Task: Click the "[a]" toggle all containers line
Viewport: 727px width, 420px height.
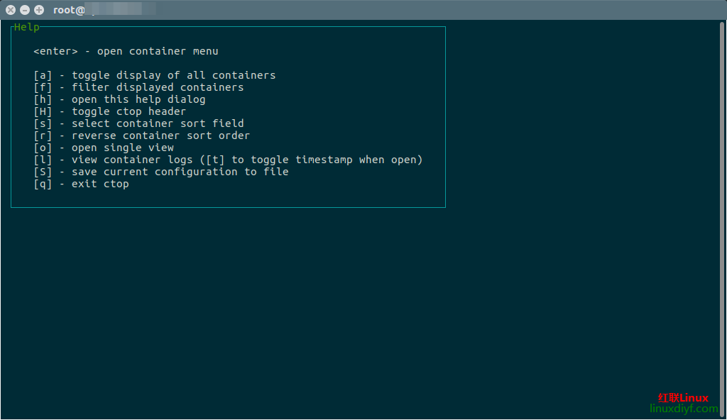Action: [154, 75]
